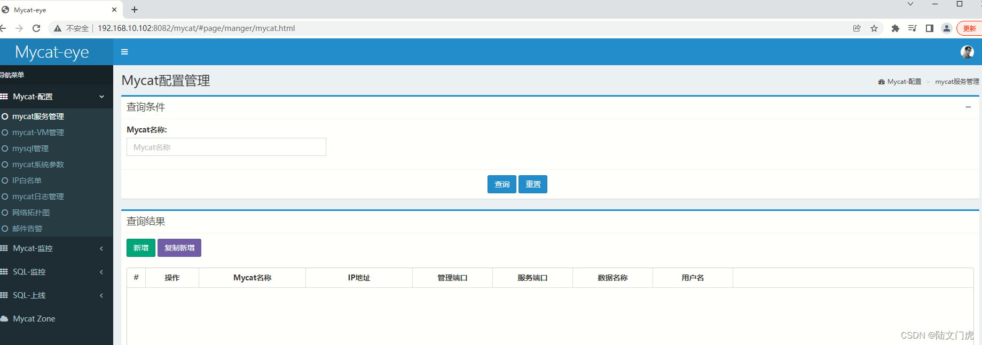
Task: Click the circle icon beside mycat系统参数
Action: (x=5, y=164)
